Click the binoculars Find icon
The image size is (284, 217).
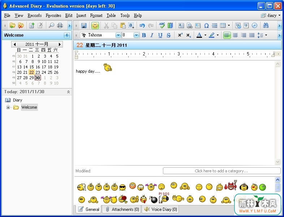266,26
